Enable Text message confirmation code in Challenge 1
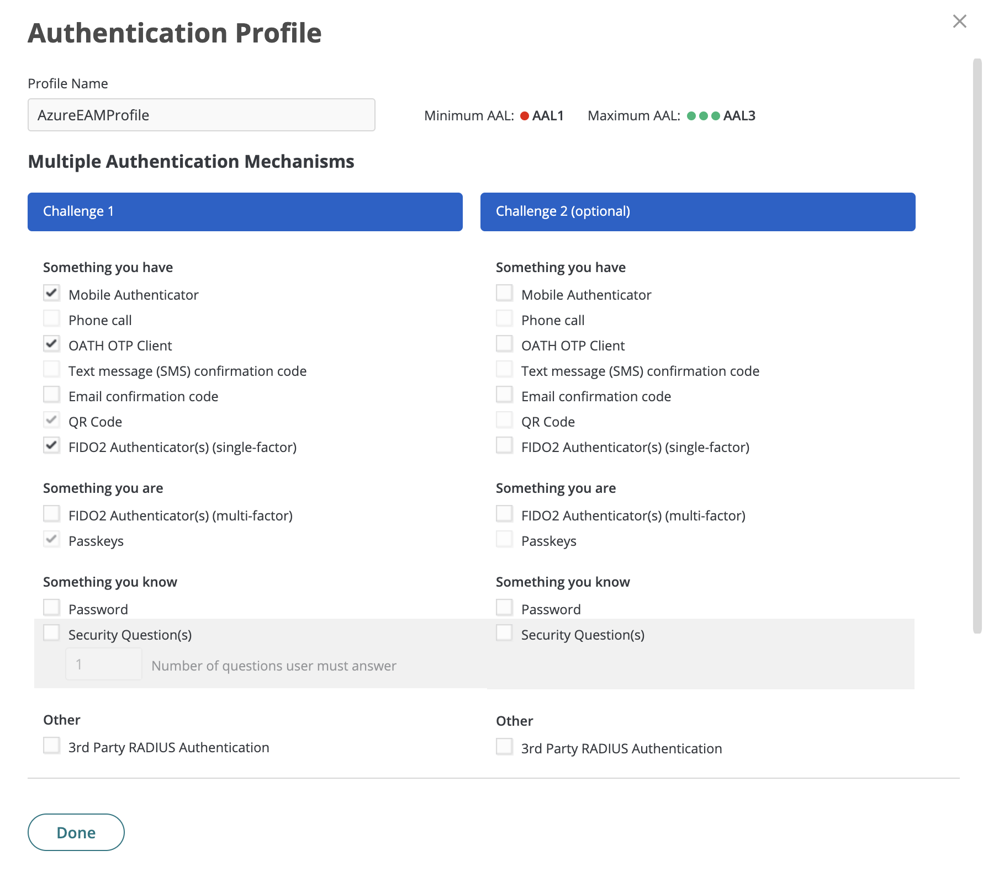This screenshot has width=983, height=872. pyautogui.click(x=51, y=369)
